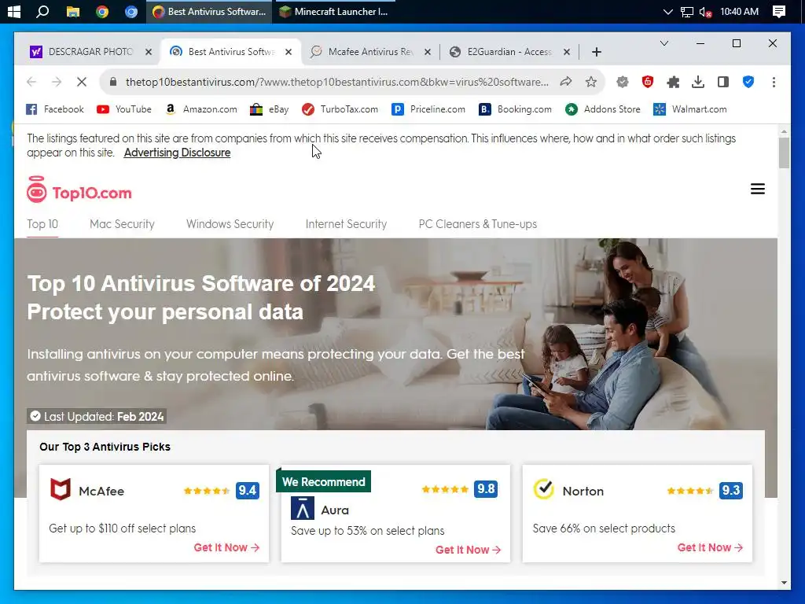Click Aura Get It Now link
The image size is (805, 604).
469,550
